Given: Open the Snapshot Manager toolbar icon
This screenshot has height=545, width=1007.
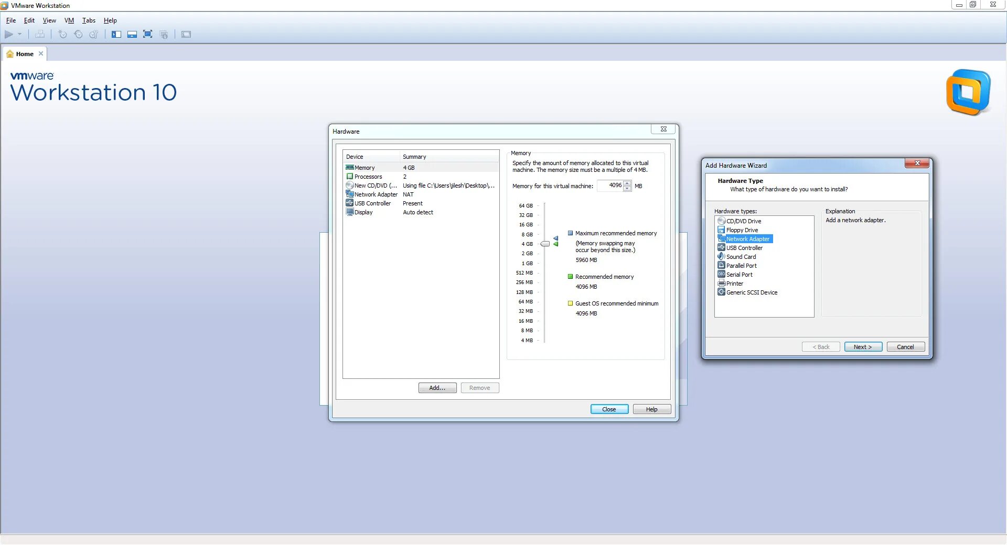Looking at the screenshot, I should click(x=94, y=35).
